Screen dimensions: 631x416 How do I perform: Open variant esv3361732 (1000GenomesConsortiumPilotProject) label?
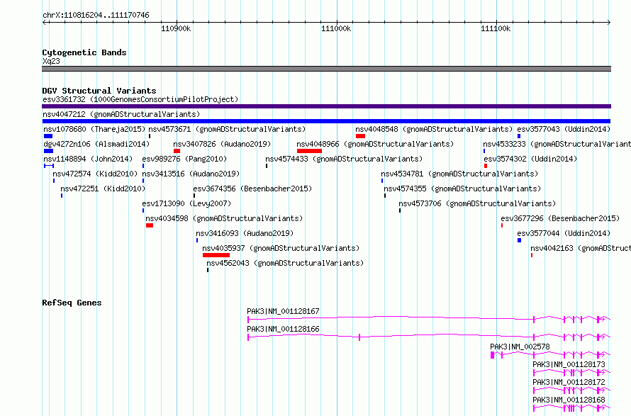(x=140, y=99)
